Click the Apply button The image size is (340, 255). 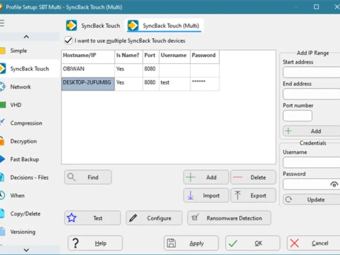coord(191,243)
